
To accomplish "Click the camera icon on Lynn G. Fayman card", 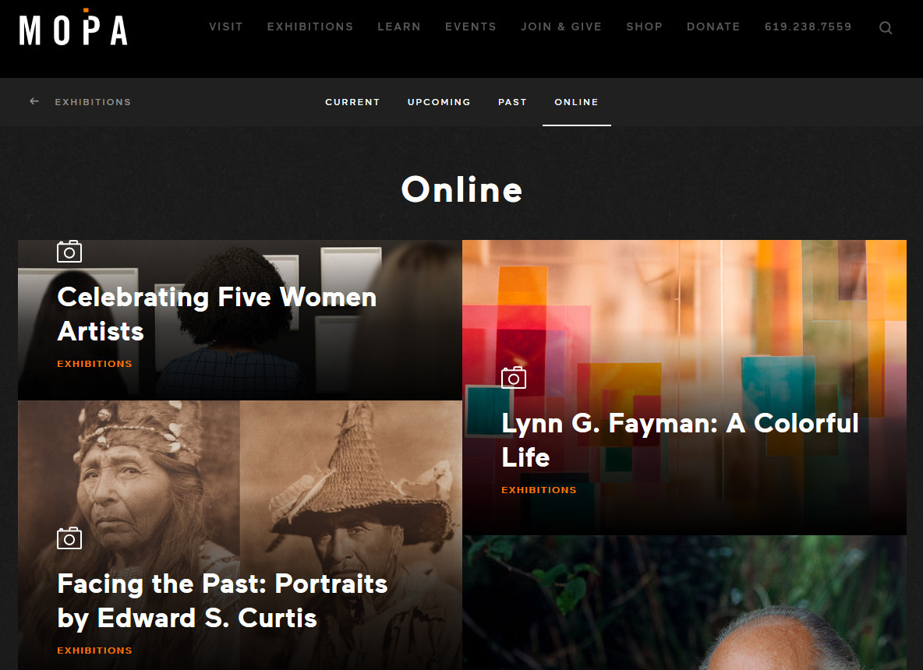I will coord(513,377).
